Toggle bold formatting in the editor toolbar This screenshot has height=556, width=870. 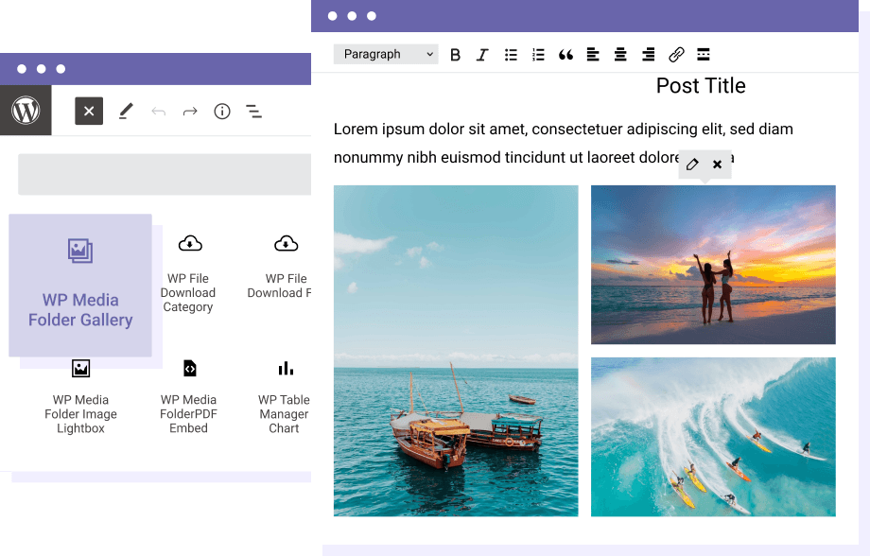[x=455, y=54]
